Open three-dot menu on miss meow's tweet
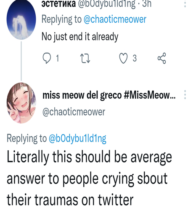This screenshot has height=211, width=196. (x=185, y=95)
